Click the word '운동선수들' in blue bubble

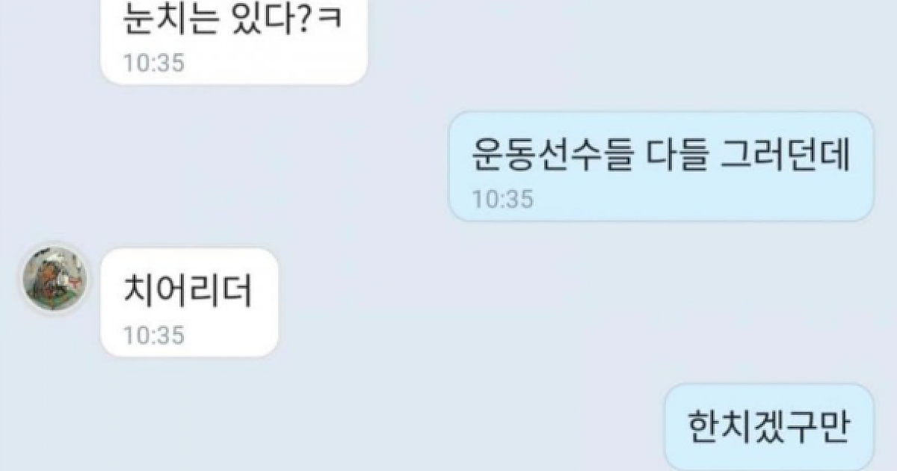(x=552, y=155)
